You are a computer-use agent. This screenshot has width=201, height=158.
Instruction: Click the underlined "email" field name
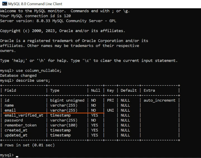click(x=10, y=110)
